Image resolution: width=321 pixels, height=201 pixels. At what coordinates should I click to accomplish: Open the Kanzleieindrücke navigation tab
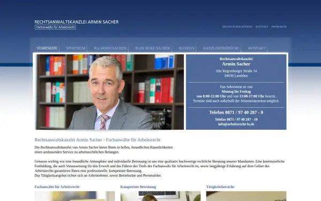coord(221,48)
